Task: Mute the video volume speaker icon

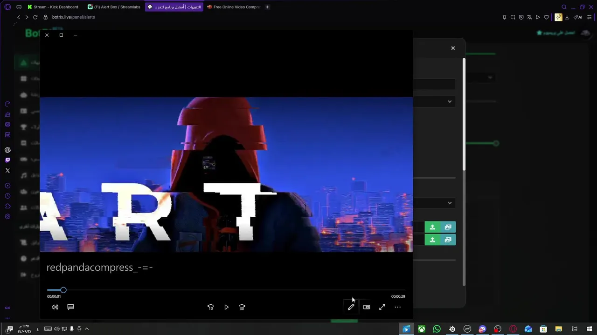Action: click(x=55, y=307)
